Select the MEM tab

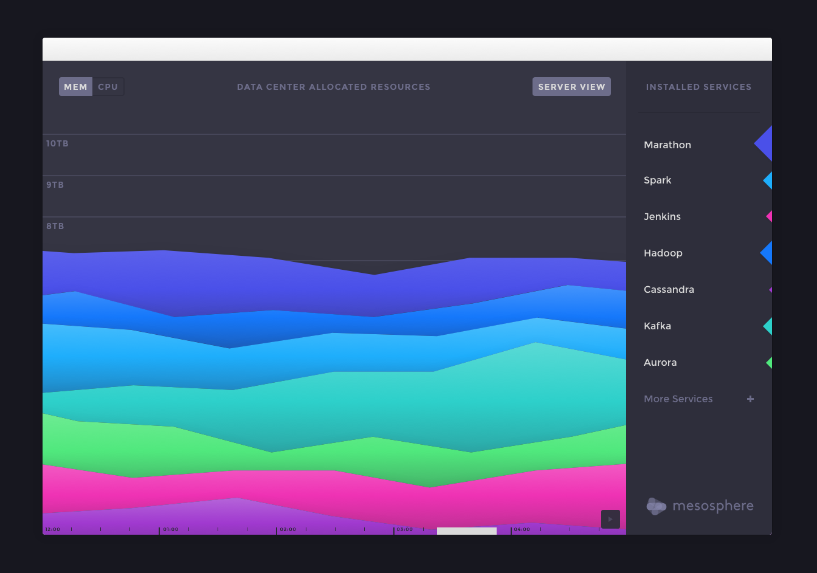pyautogui.click(x=75, y=86)
